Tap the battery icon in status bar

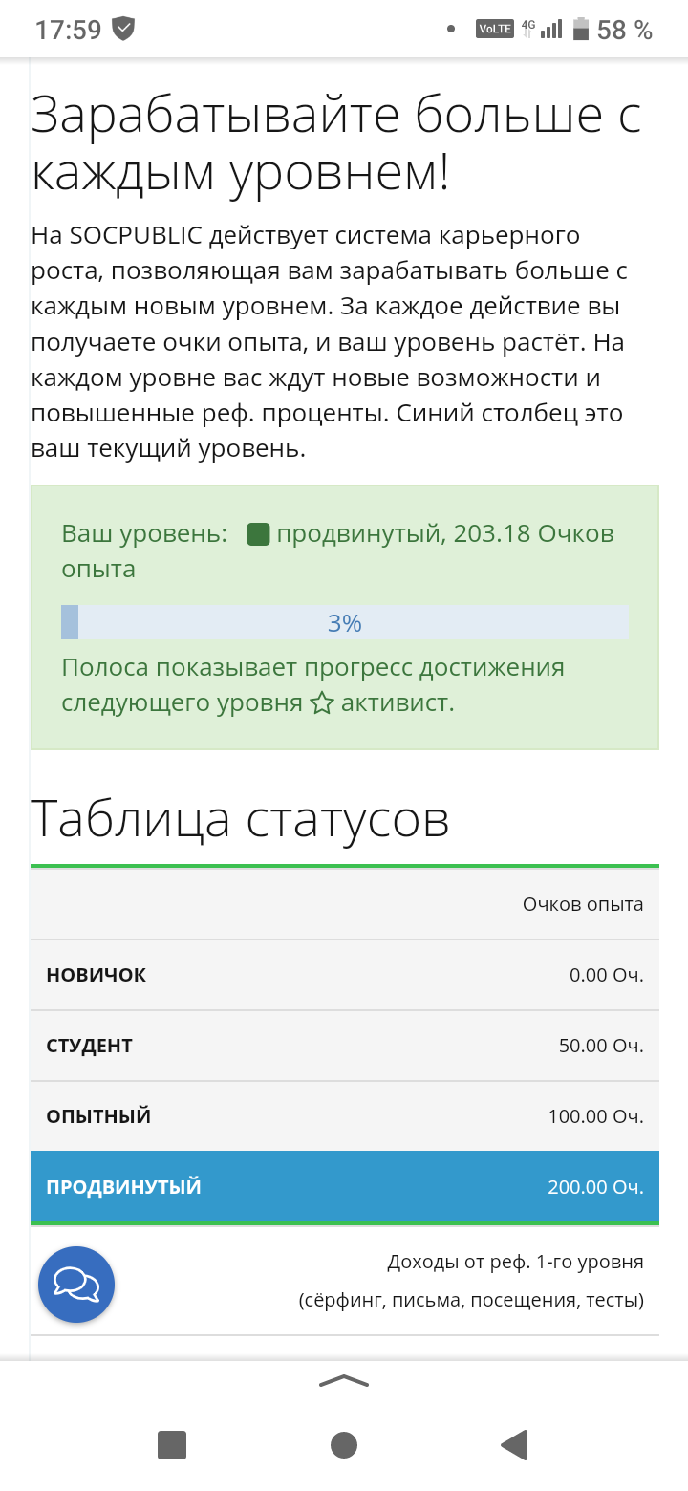(580, 30)
